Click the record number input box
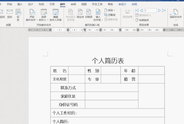Screen dimensions: 184x124 coord(150,11)
